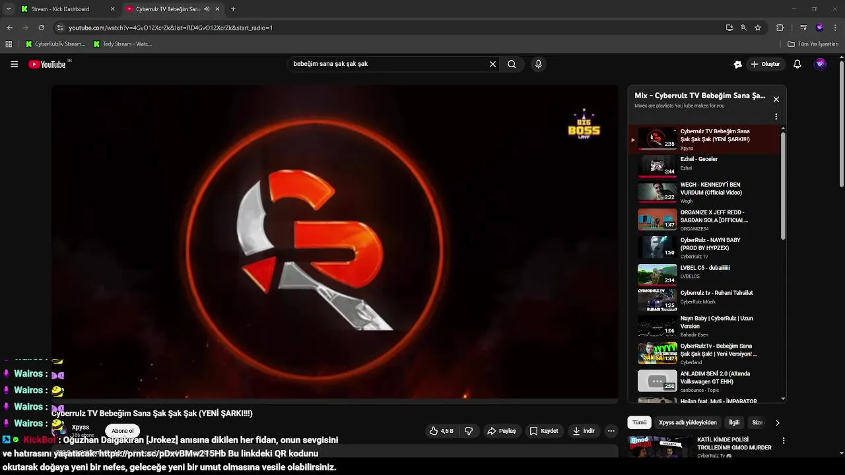Close the Cyberrulz TV YouTube tab

[x=217, y=9]
